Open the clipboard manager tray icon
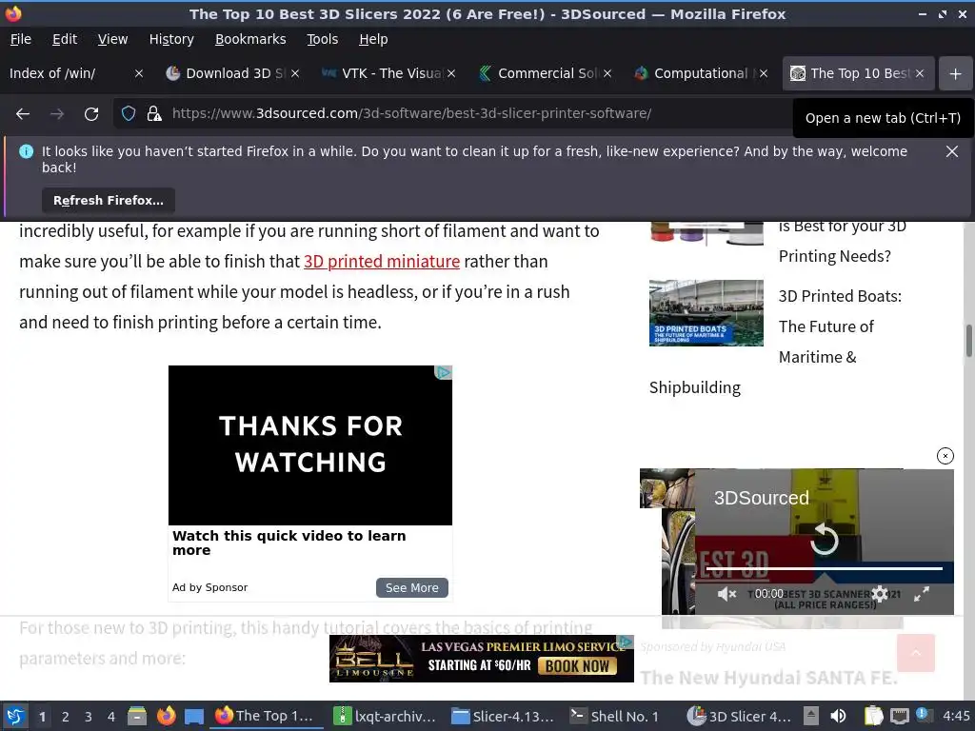 click(873, 716)
